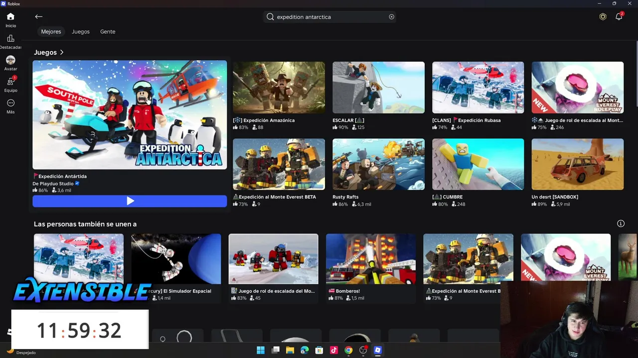
Task: Clear the search text with the X icon
Action: 391,17
